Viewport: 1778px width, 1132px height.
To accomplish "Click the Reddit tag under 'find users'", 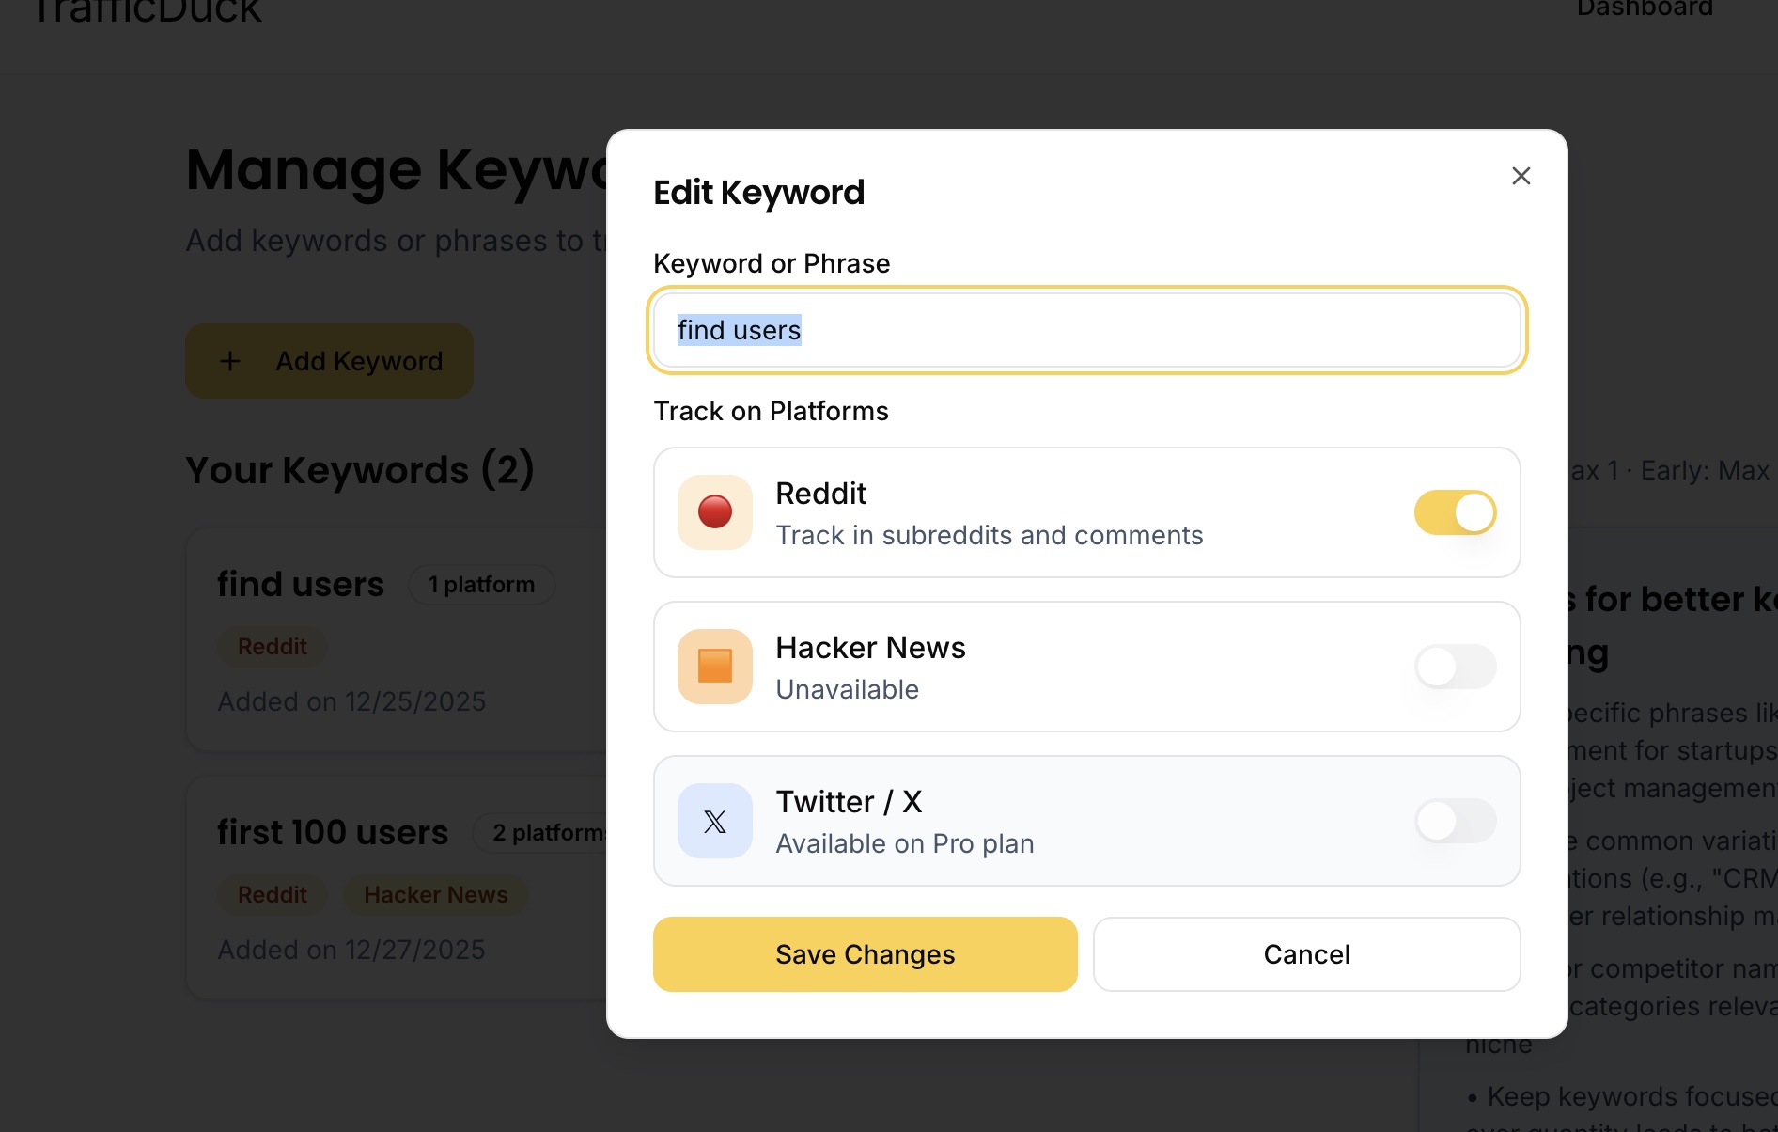I will [273, 647].
